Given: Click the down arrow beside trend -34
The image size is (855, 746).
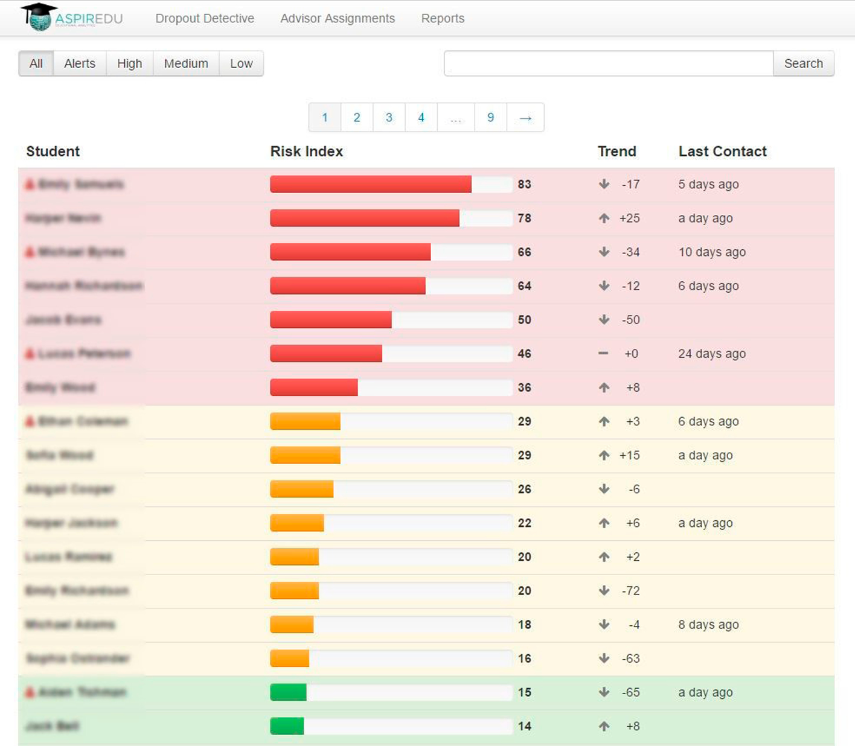Looking at the screenshot, I should click(604, 252).
